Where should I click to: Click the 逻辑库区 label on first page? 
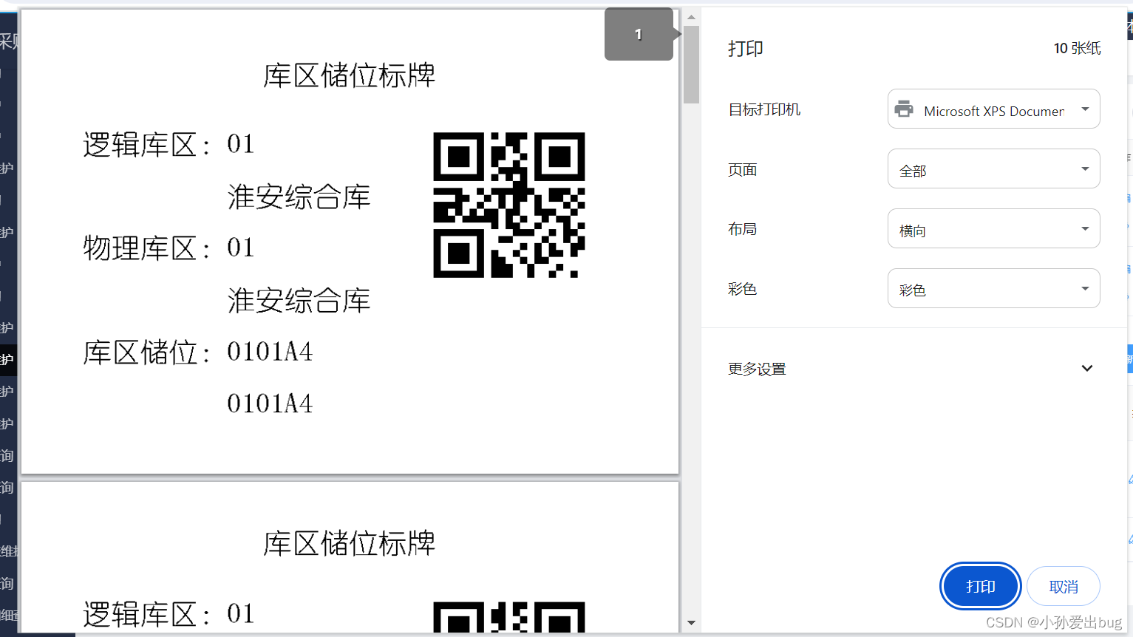[146, 145]
